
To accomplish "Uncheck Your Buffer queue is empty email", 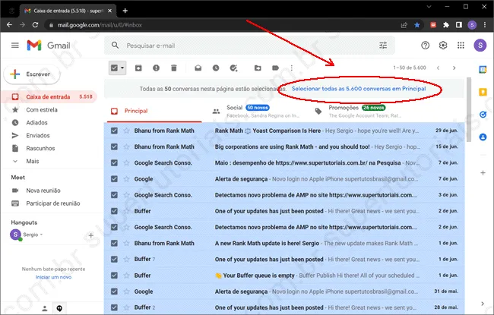I will [114, 276].
